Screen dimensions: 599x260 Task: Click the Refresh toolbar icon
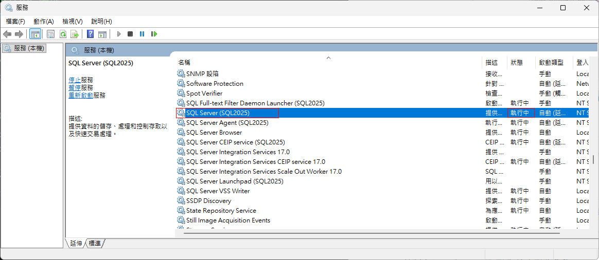click(63, 34)
